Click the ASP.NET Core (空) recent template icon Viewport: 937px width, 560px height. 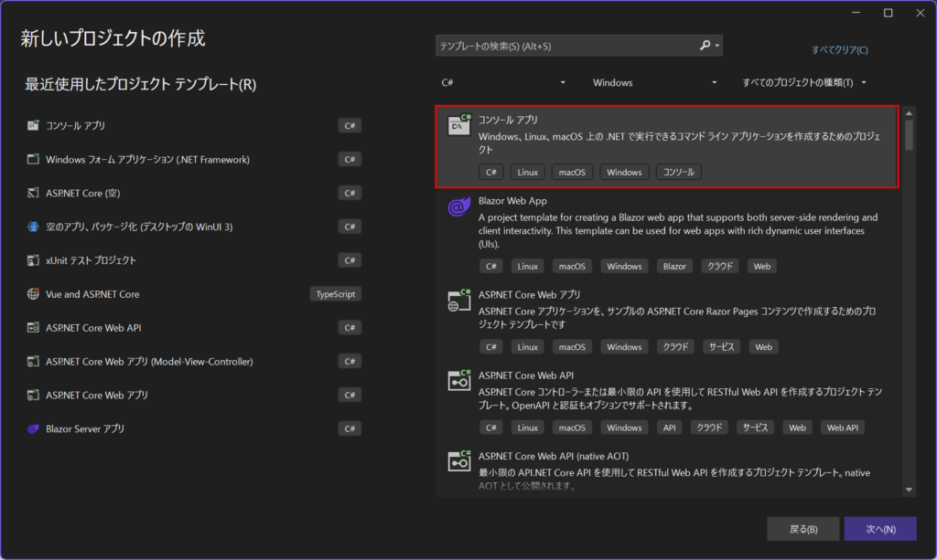(33, 193)
